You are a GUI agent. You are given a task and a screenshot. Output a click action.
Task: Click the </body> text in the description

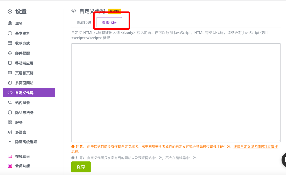coord(128,33)
